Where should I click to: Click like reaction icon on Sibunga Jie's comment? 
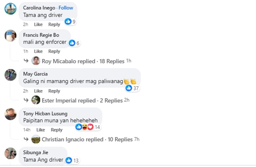(x=69, y=160)
